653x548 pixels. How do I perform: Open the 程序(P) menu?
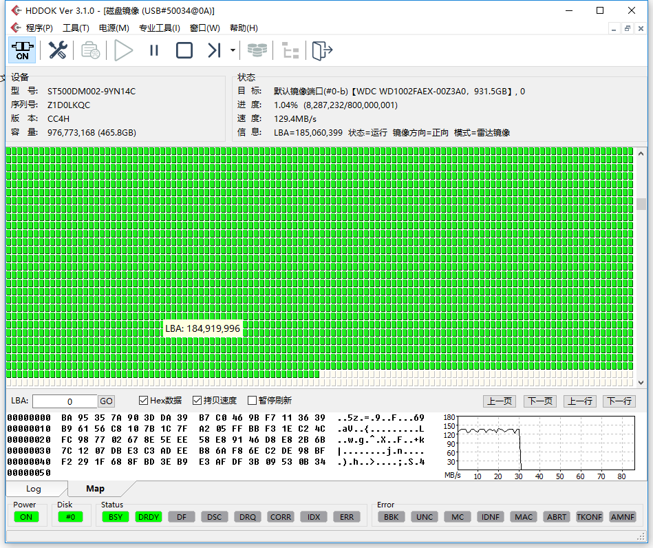[x=39, y=28]
